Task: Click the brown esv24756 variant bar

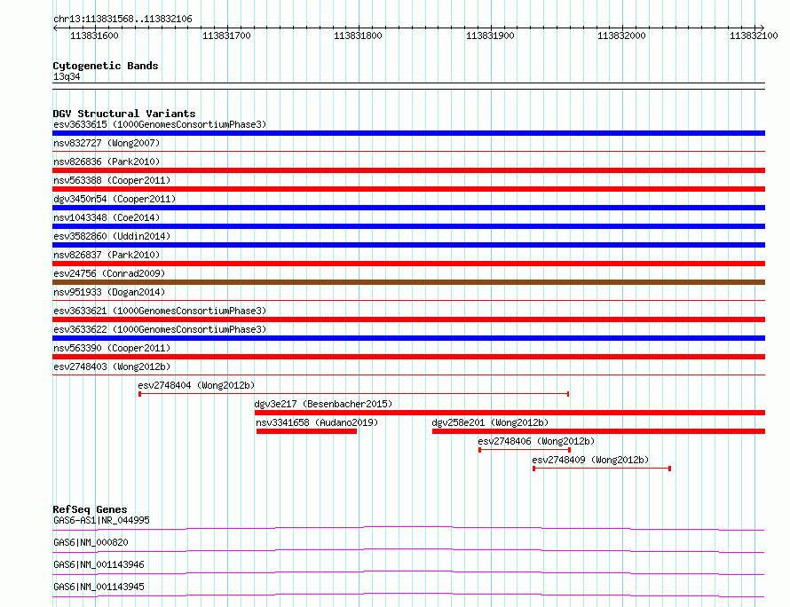Action: 408,282
